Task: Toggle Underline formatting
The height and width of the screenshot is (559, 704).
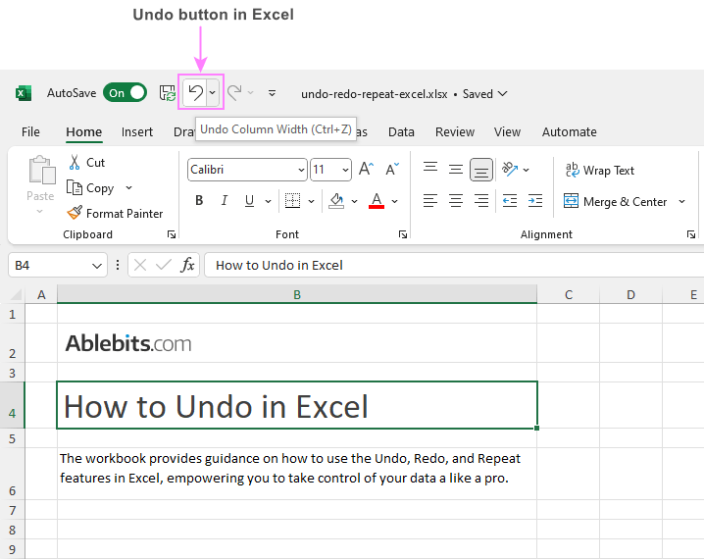Action: coord(250,201)
